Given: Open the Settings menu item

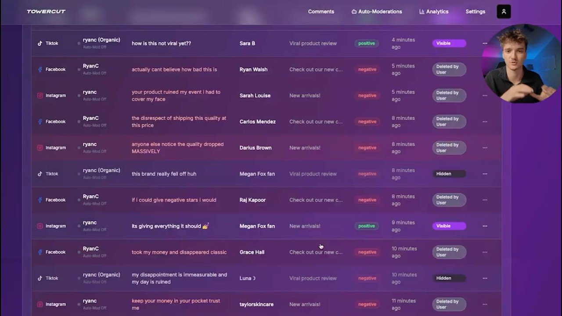Looking at the screenshot, I should pos(475,12).
